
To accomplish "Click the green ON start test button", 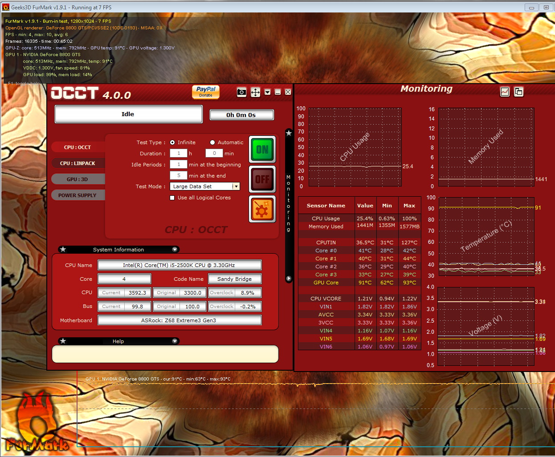I will 262,150.
